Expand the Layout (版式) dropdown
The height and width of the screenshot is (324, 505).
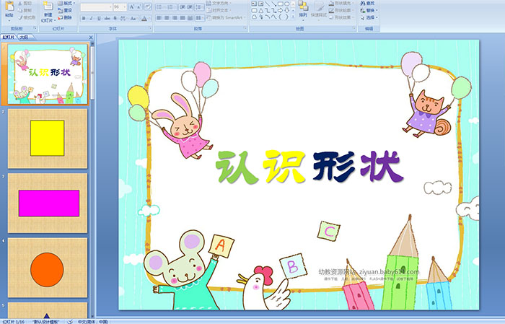[66, 4]
